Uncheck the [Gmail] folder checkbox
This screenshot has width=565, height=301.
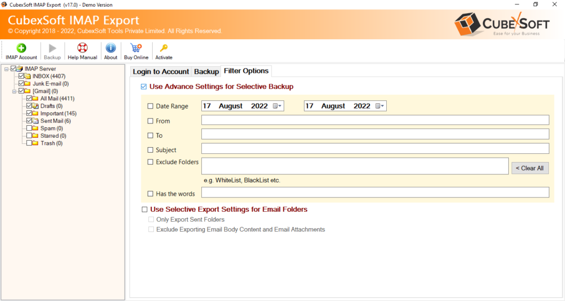coord(22,91)
